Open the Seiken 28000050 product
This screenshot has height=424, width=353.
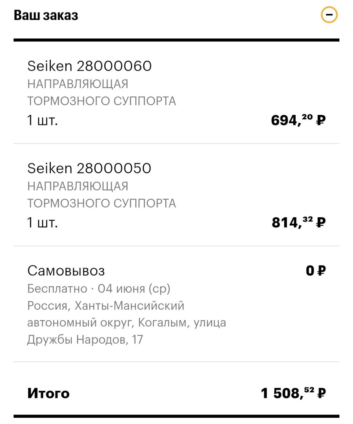[89, 168]
